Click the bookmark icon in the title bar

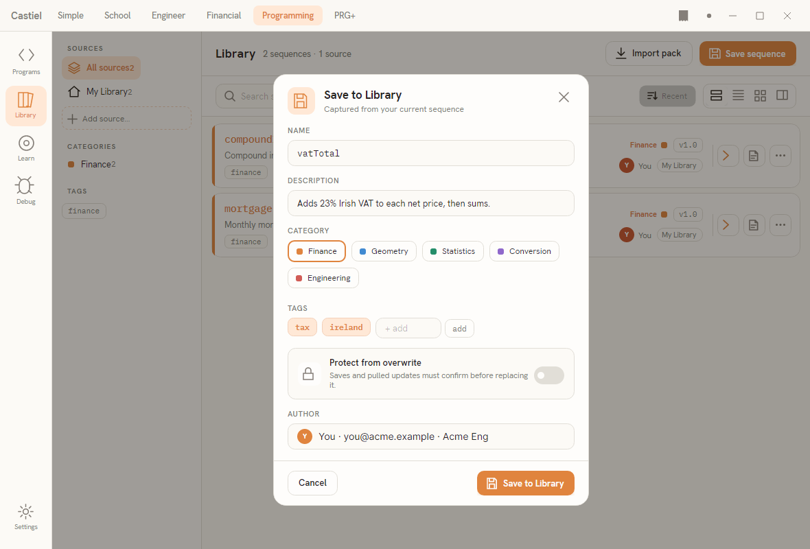pyautogui.click(x=684, y=16)
